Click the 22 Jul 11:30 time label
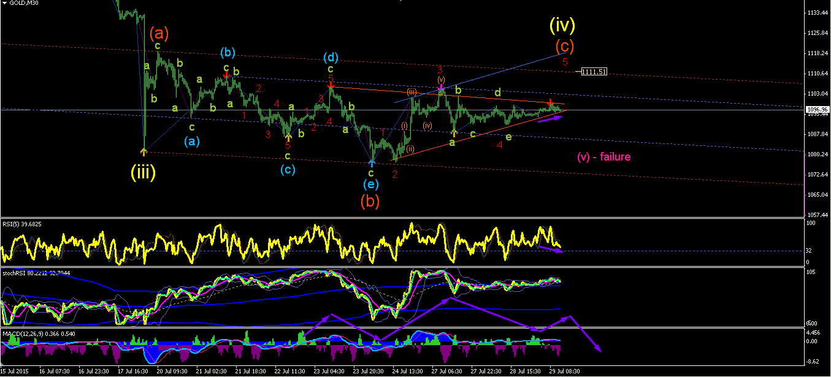 (289, 371)
